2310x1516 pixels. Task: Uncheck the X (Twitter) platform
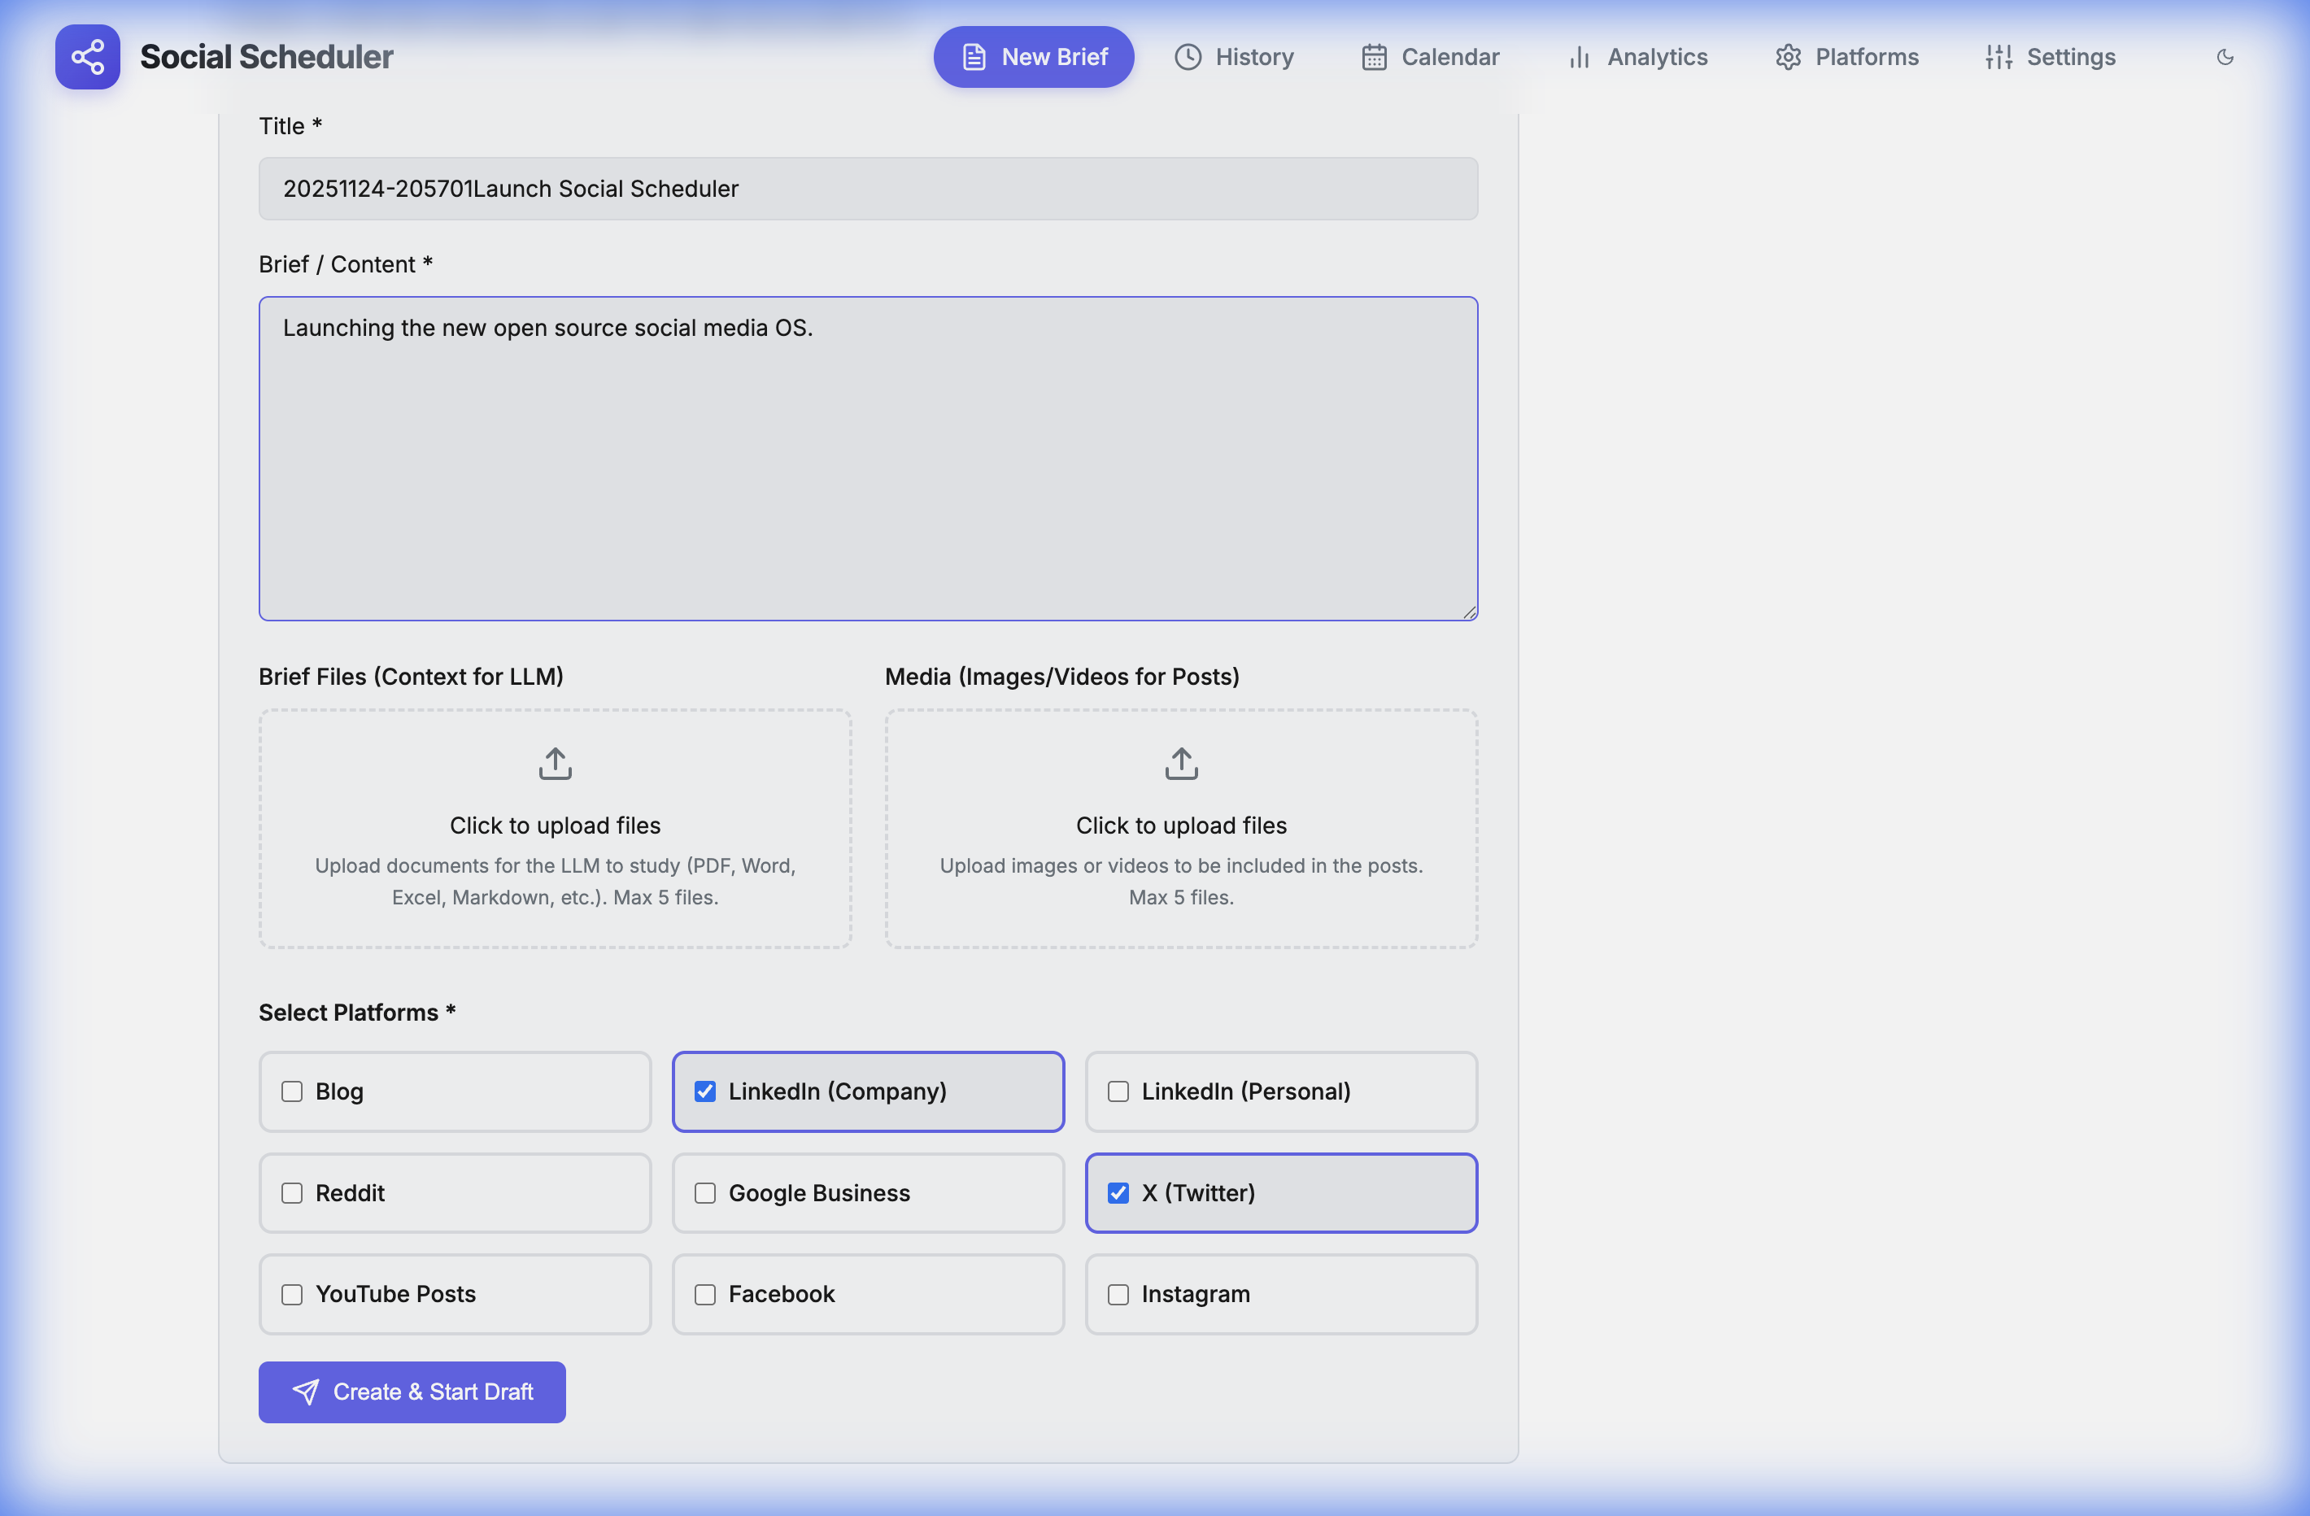click(1118, 1193)
